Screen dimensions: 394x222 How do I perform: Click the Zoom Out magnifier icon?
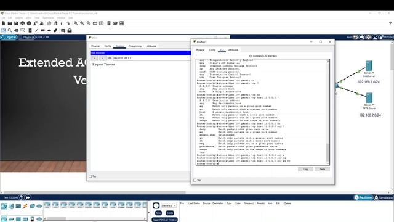(x=89, y=23)
